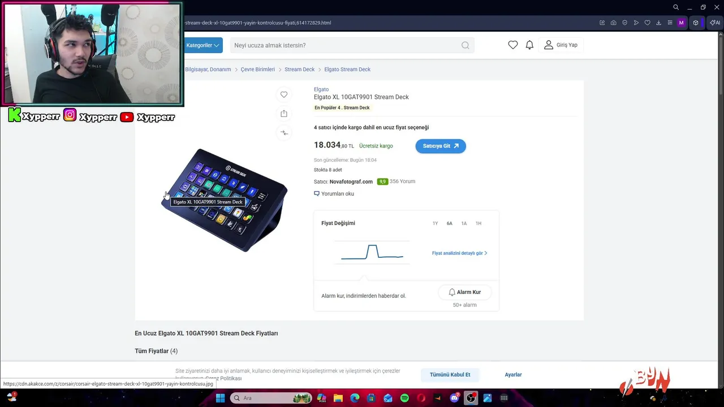The image size is (724, 407).
Task: Select the 6A price history range
Action: [x=450, y=223]
